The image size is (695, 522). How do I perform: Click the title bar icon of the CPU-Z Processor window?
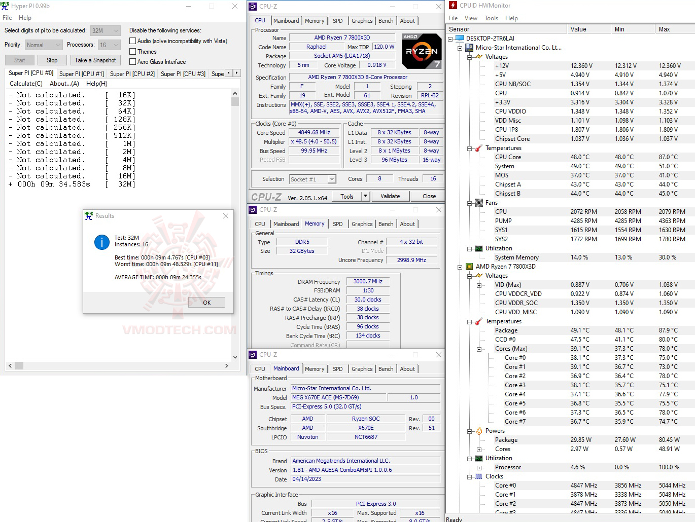pos(253,7)
